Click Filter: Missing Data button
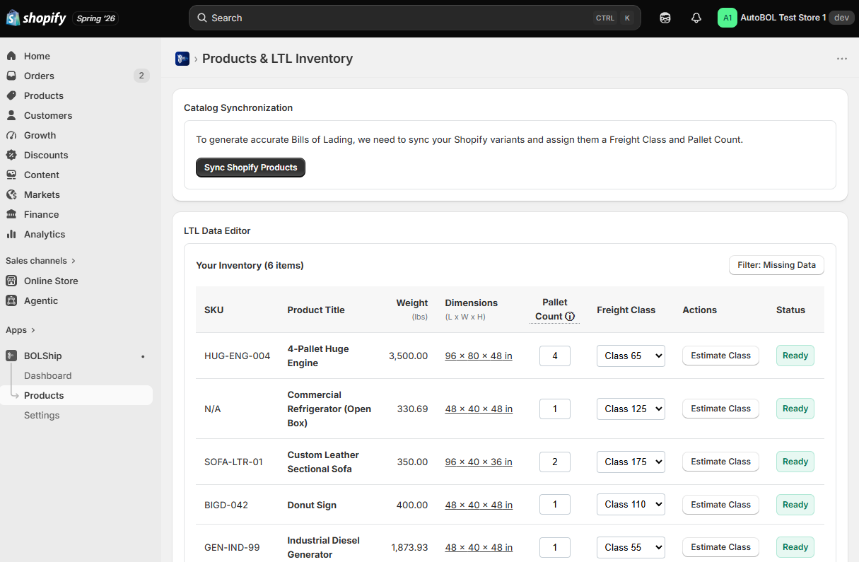The height and width of the screenshot is (562, 859). click(x=776, y=265)
